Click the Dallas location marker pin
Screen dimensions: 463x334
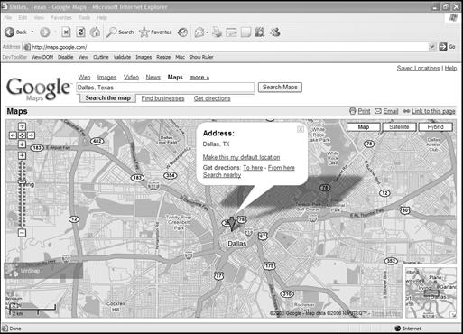(231, 223)
